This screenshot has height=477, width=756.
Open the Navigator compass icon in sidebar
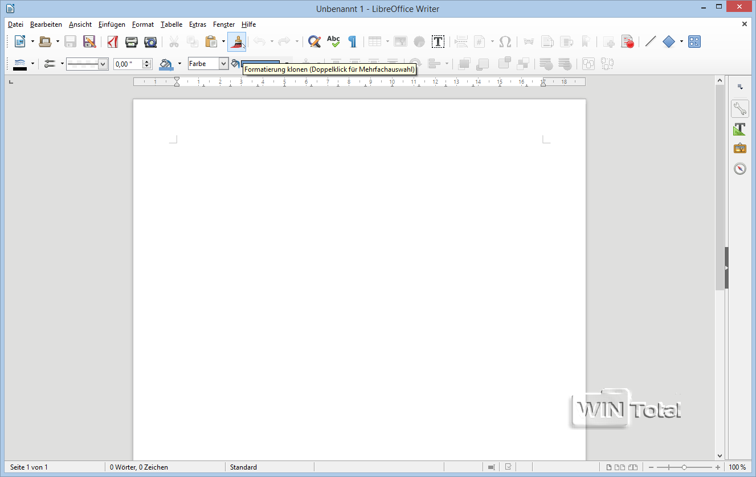tap(739, 168)
